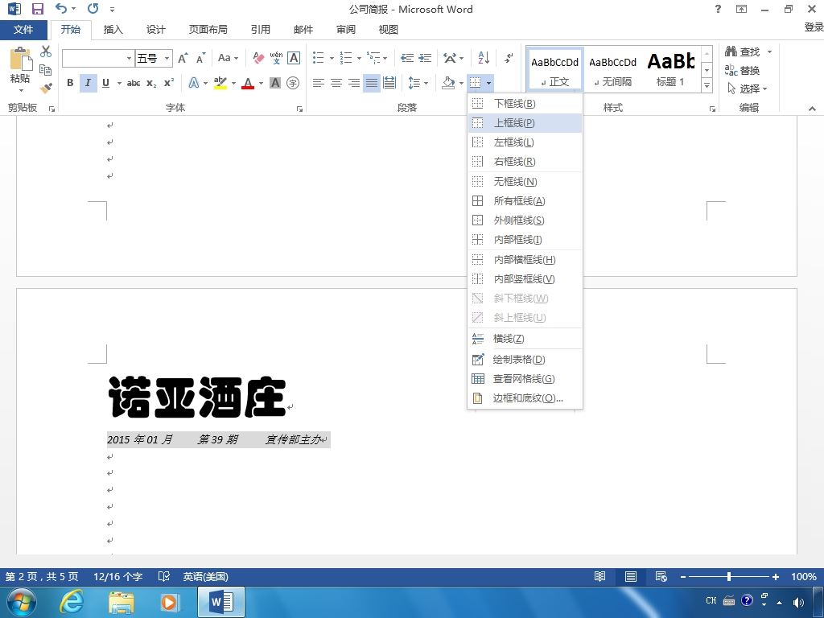Open the font size 五号 dropdown

click(x=167, y=58)
